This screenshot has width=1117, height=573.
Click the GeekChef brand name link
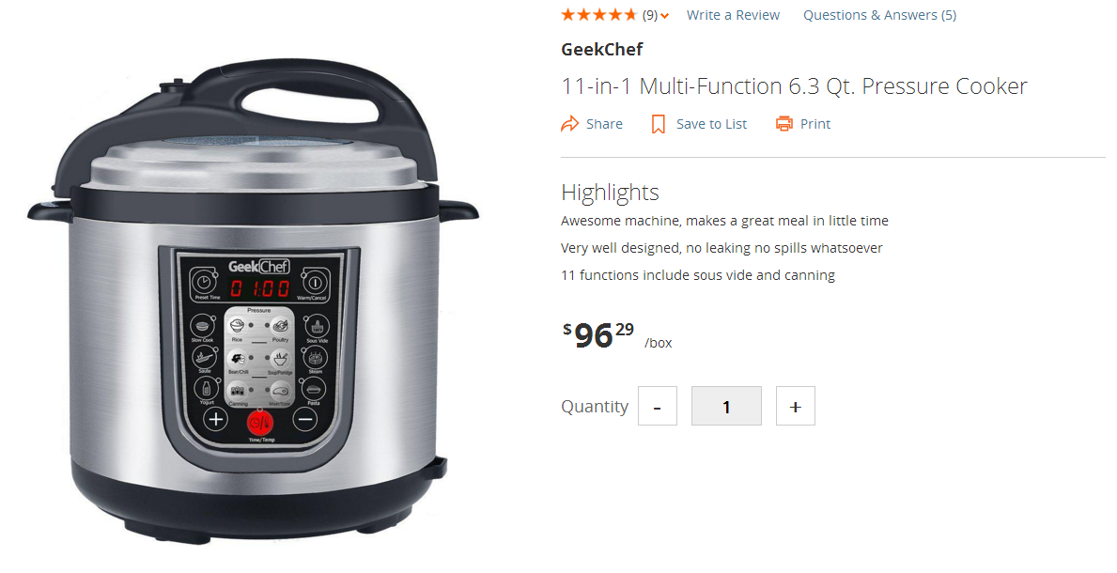click(x=602, y=49)
